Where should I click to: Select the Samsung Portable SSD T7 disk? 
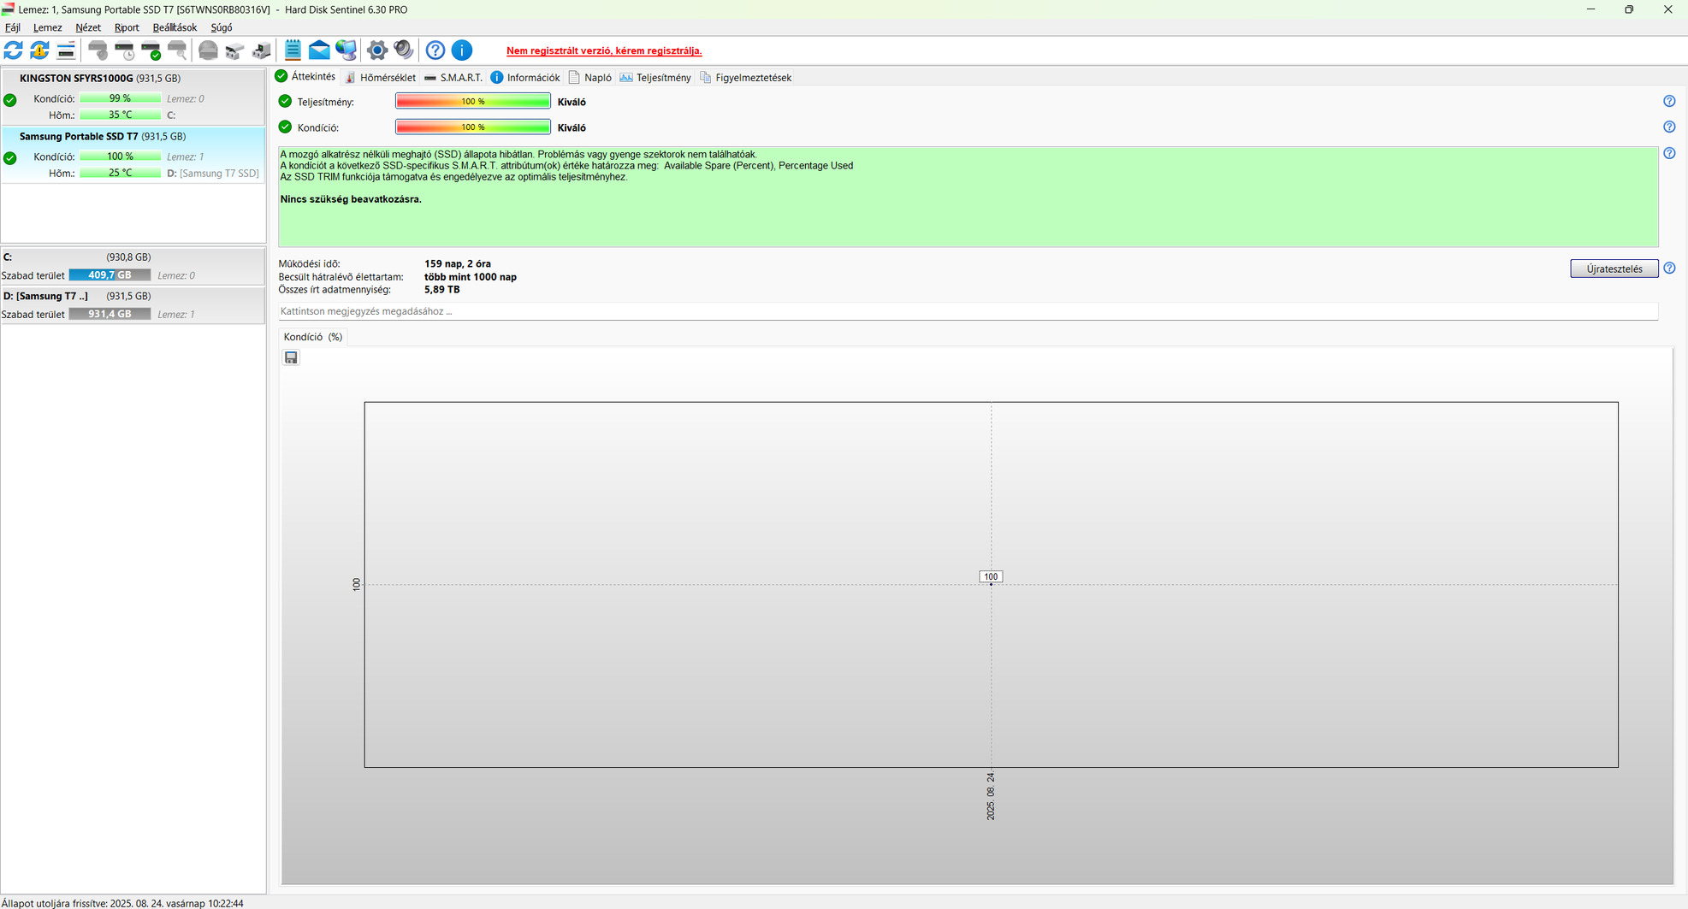tap(133, 155)
